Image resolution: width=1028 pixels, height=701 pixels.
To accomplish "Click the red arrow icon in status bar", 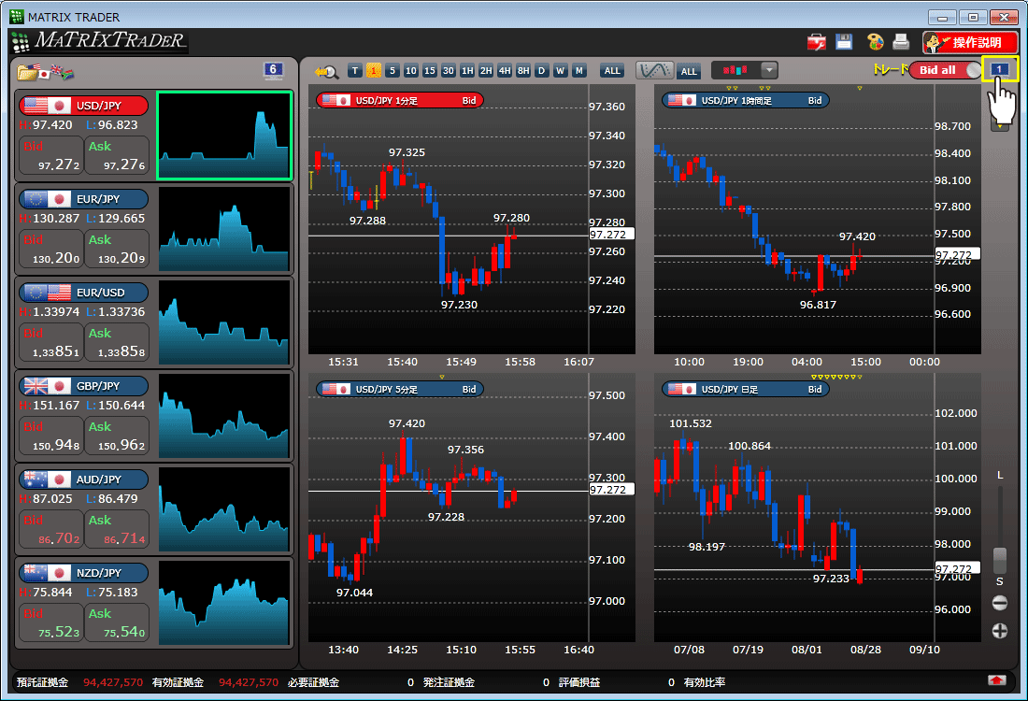I will click(x=997, y=680).
